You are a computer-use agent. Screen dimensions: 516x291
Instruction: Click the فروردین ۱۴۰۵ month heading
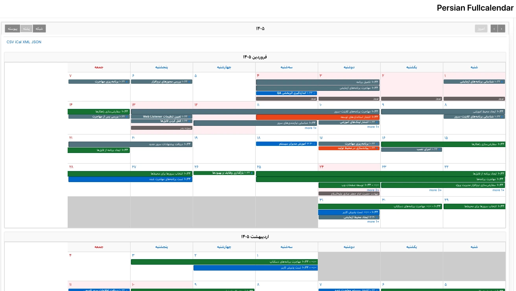click(x=255, y=57)
